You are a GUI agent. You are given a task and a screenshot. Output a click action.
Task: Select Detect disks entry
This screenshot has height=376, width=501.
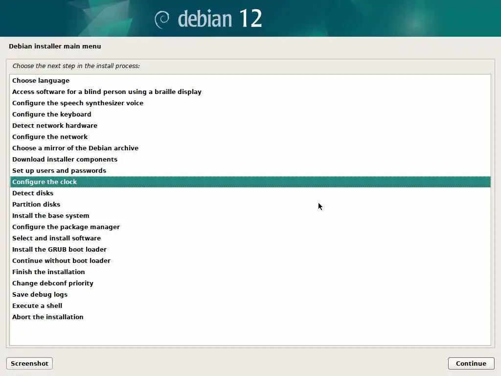click(250, 193)
